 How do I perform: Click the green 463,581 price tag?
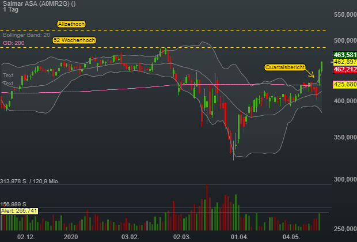345,55
